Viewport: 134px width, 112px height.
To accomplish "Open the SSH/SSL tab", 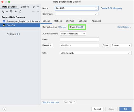I will [x=70, y=21].
